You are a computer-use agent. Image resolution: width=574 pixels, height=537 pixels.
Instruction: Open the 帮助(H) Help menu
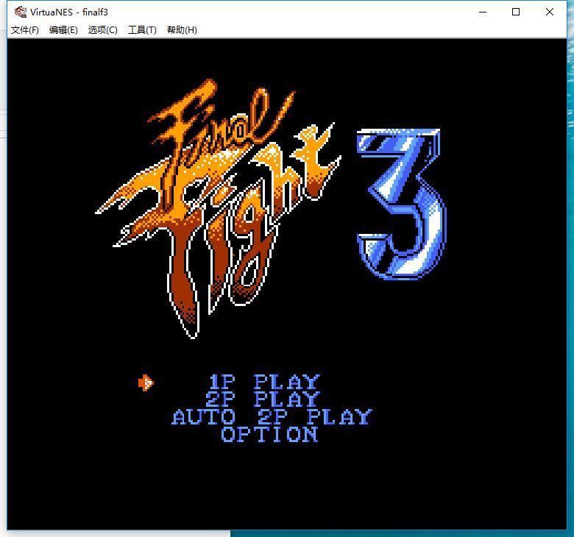pos(182,30)
